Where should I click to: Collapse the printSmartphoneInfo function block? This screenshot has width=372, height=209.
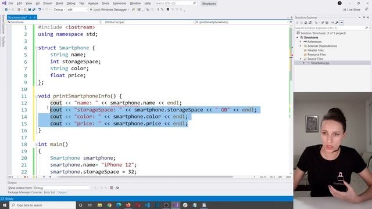(x=36, y=96)
